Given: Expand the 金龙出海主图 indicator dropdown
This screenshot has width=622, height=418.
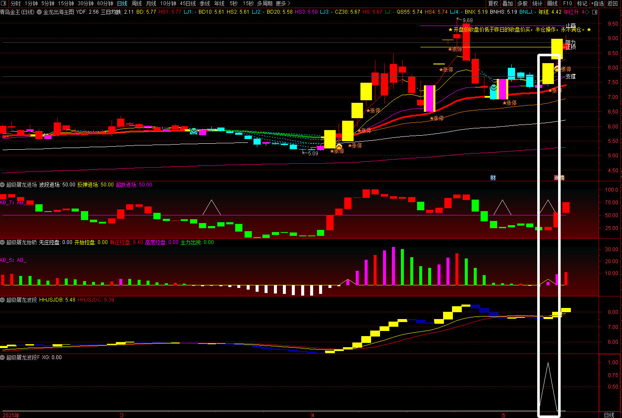Looking at the screenshot, I should click(39, 12).
